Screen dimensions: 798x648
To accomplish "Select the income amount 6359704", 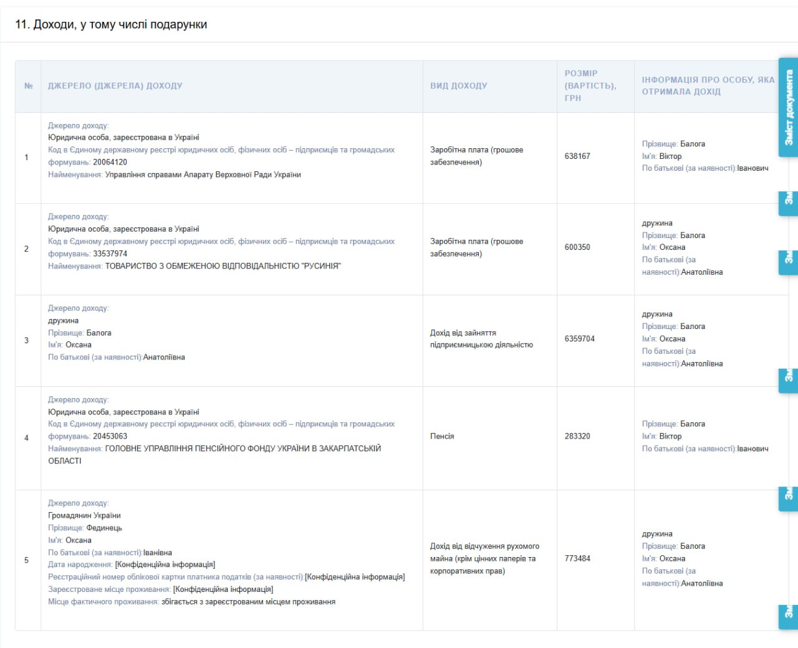I will click(580, 339).
